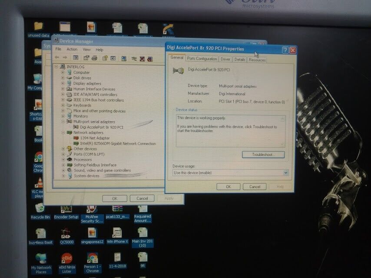Click the Print icon in Device Manager toolbar
Viewport: 371px width, 278px height.
pyautogui.click(x=94, y=58)
